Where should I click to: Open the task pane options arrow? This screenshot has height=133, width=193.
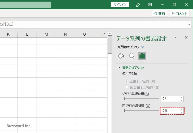tap(176, 37)
